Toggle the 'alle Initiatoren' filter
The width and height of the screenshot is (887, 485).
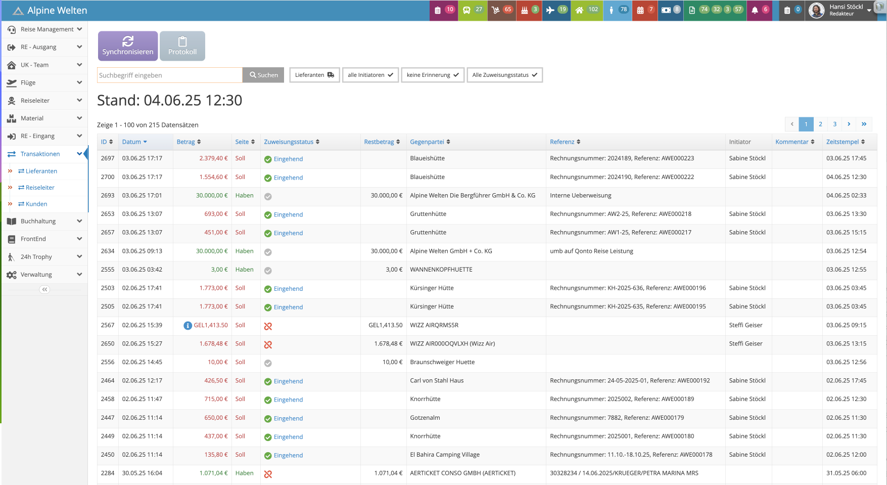[370, 75]
